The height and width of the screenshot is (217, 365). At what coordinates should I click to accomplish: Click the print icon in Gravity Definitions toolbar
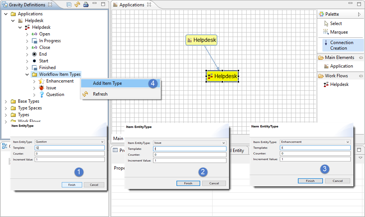86,5
